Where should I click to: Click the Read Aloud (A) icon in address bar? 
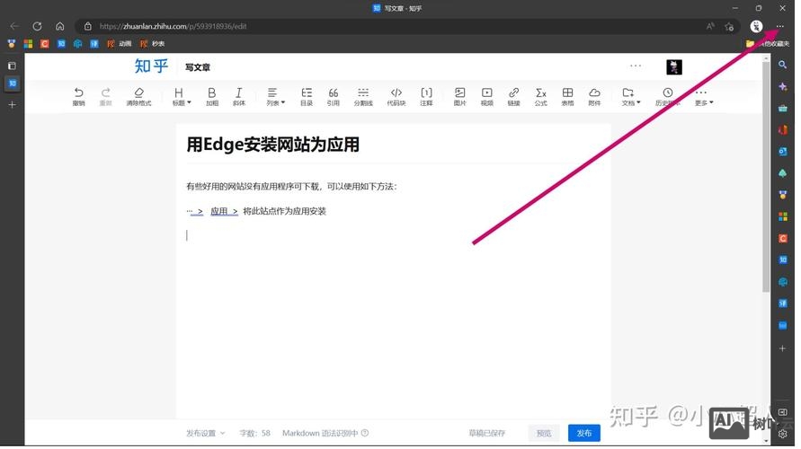click(710, 26)
